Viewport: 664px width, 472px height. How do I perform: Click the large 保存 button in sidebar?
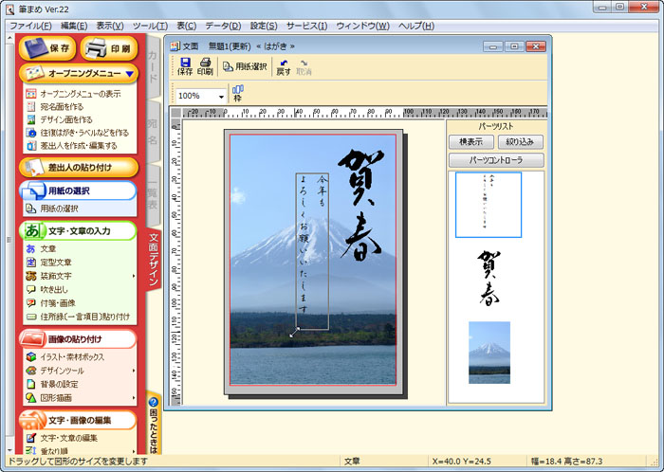[46, 47]
